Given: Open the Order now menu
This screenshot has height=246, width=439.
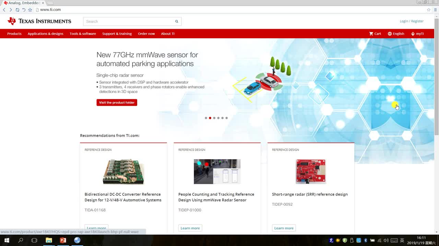Looking at the screenshot, I should pos(146,34).
